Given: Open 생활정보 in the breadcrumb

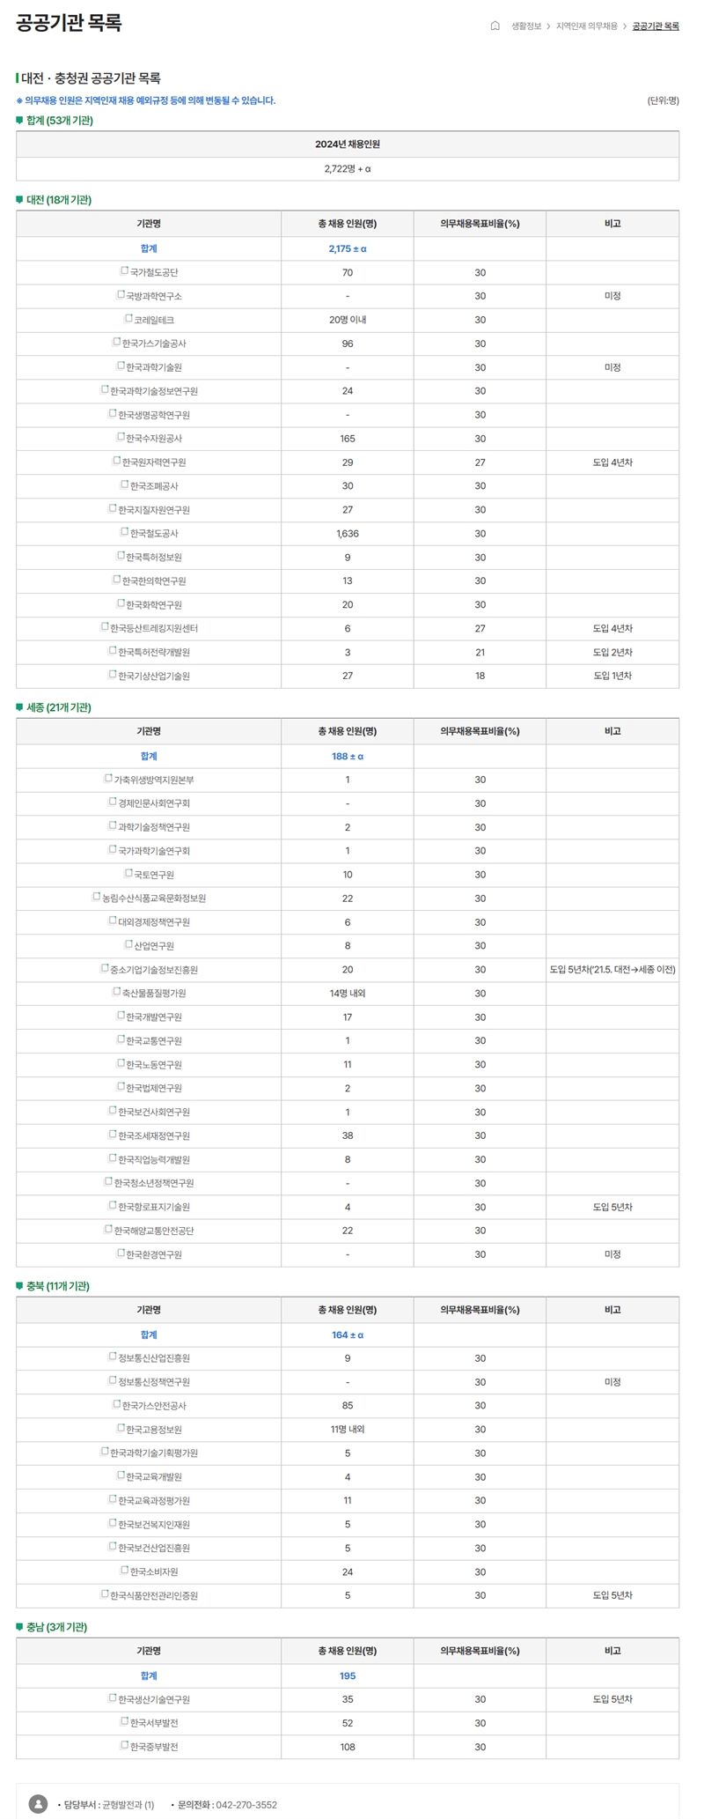Looking at the screenshot, I should click(526, 26).
